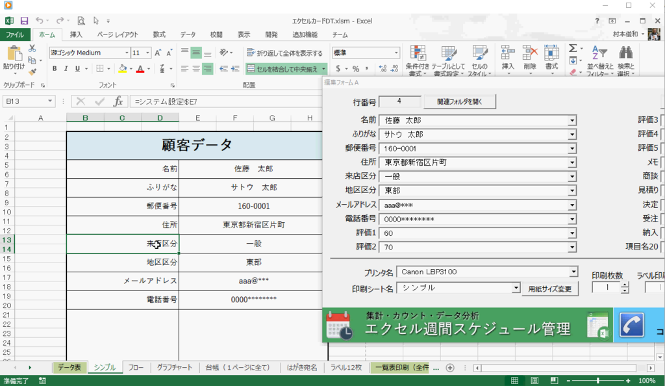Toggle underline formatting
Viewport: 665px width, 386px height.
(x=77, y=69)
